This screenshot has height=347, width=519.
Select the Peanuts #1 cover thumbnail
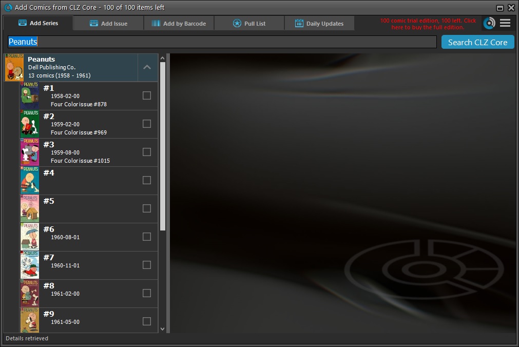tap(30, 95)
